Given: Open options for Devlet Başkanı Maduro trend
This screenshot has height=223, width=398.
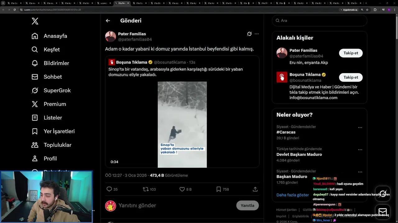Looking at the screenshot, I should pyautogui.click(x=360, y=150).
